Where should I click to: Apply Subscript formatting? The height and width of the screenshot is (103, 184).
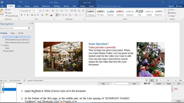coord(35,15)
